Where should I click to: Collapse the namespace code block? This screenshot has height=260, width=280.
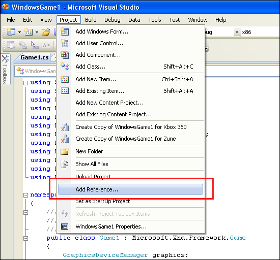pos(26,195)
